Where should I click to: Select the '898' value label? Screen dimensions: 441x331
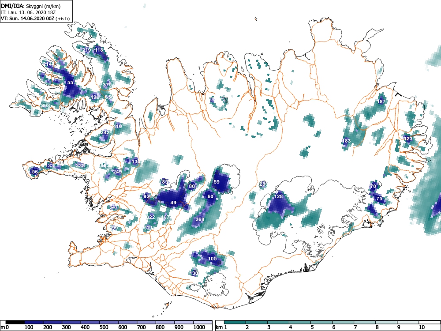tap(45, 105)
